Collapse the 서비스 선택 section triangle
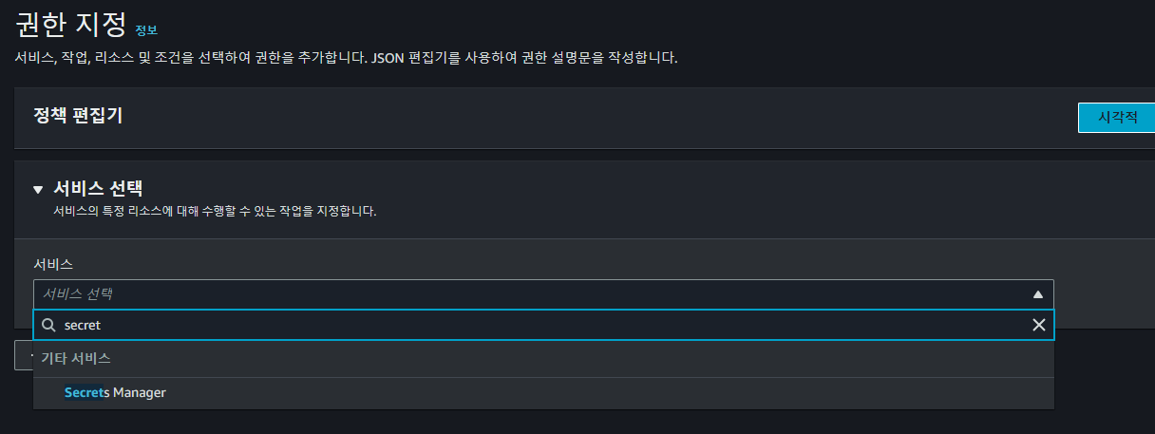 coord(38,189)
